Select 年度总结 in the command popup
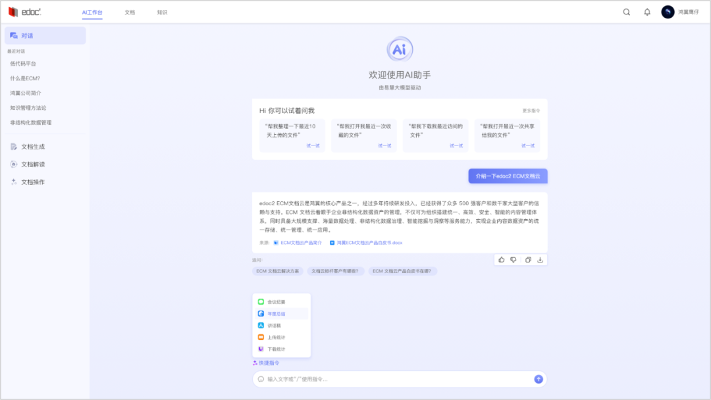 pos(281,314)
